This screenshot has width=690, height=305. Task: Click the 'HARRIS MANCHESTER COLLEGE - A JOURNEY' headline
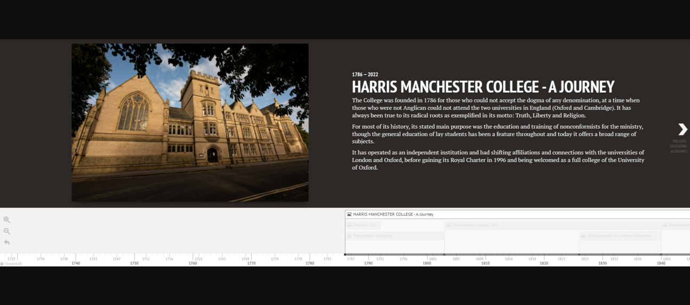click(x=483, y=87)
